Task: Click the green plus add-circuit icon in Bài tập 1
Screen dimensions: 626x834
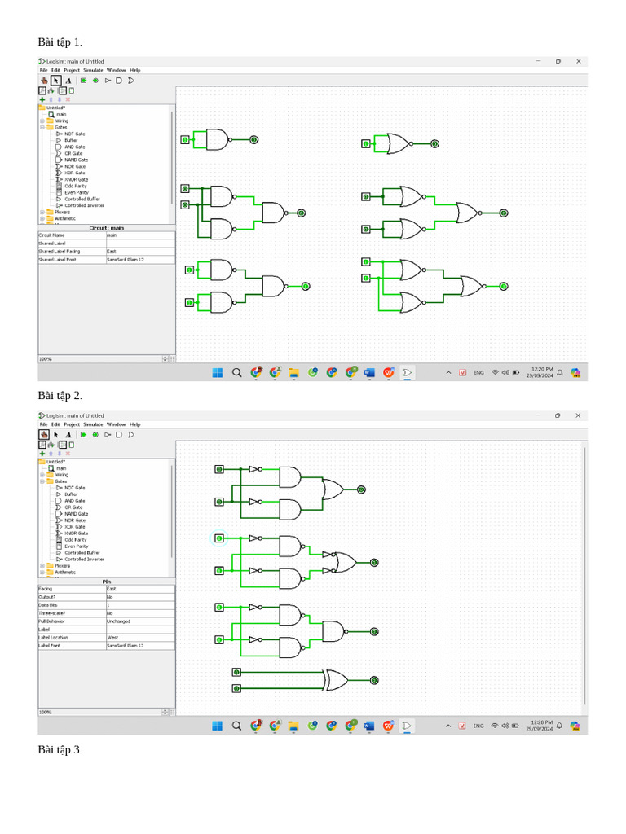Action: point(42,99)
